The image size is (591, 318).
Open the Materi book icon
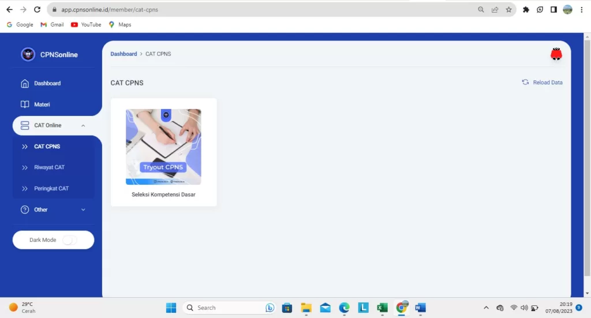coord(25,104)
